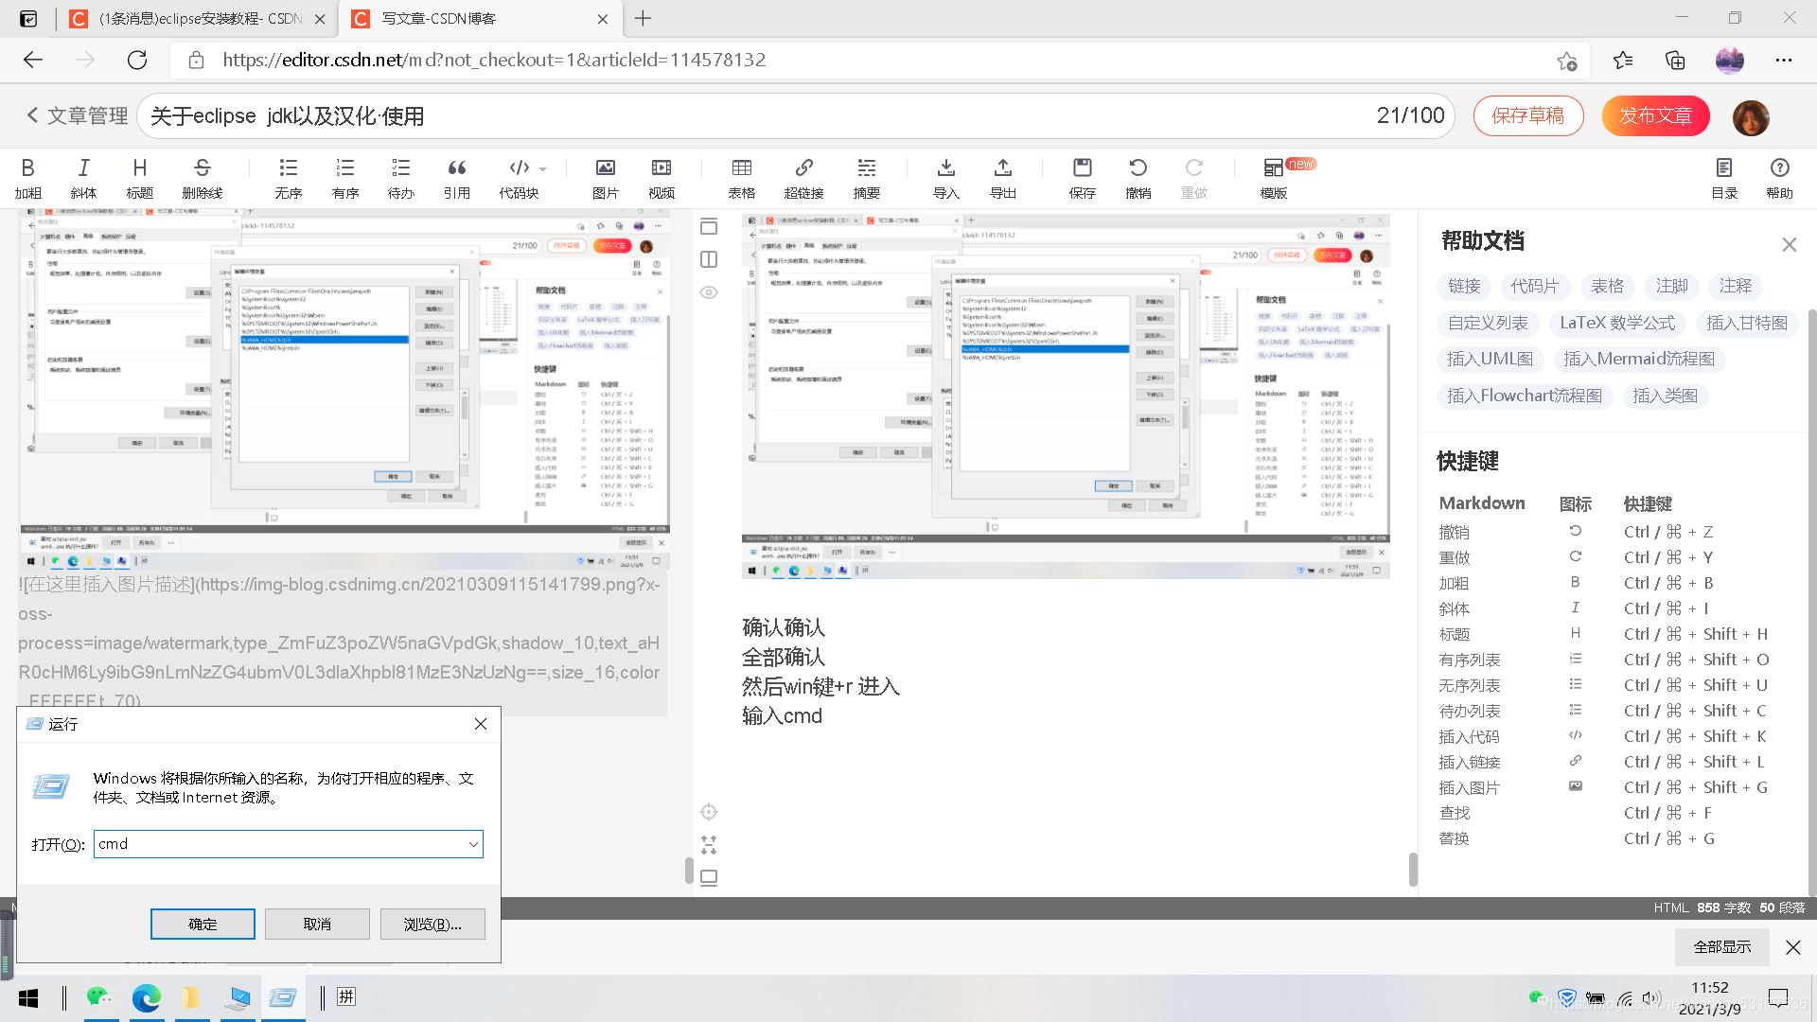Open the new 模版 template gallery
The height and width of the screenshot is (1022, 1817).
(x=1272, y=178)
